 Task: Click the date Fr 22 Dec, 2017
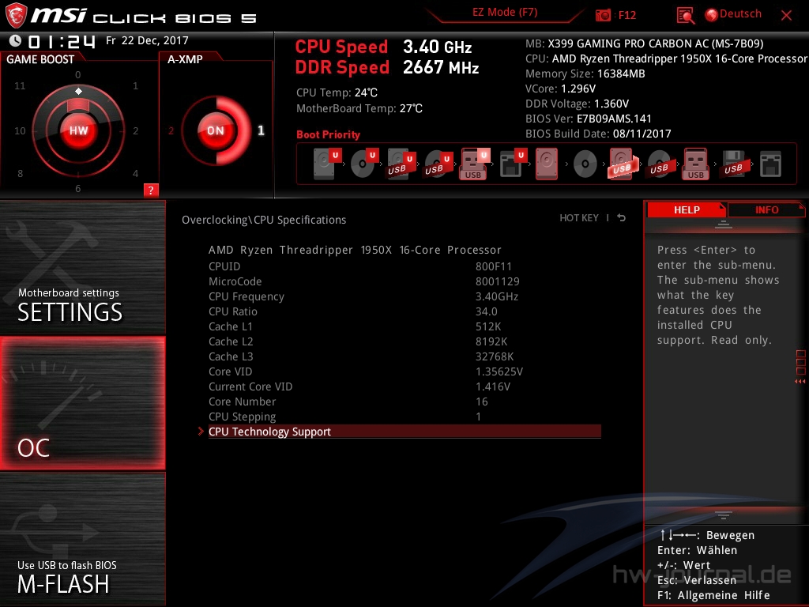147,40
